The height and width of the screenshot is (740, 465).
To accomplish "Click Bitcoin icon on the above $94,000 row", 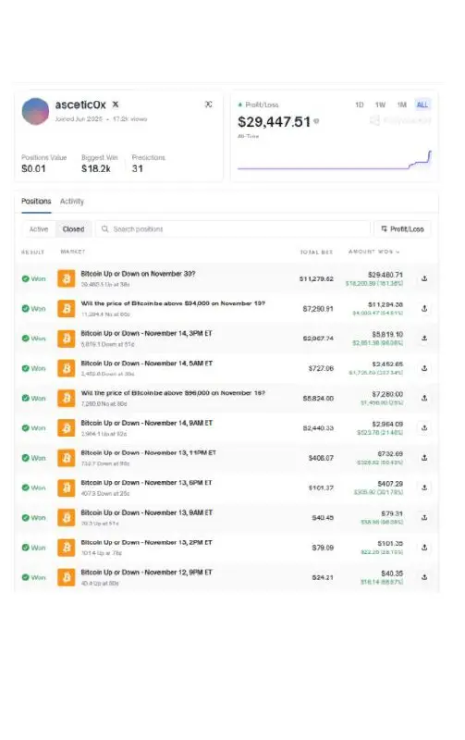I will click(67, 308).
